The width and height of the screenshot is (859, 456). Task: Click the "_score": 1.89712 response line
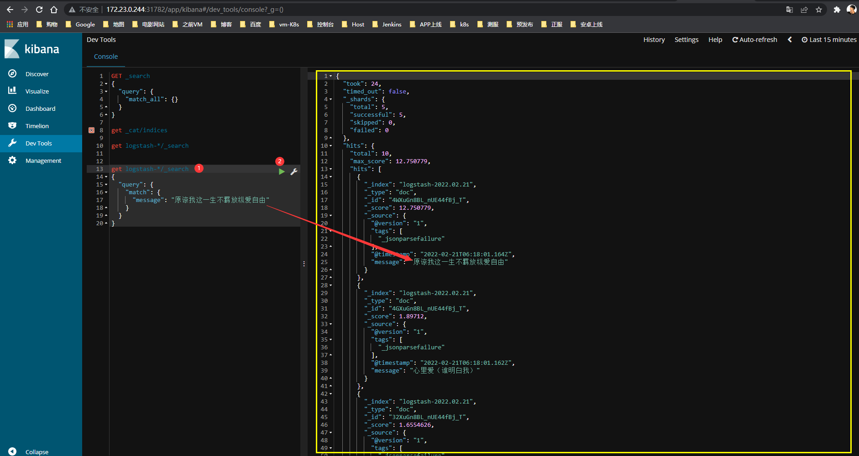pos(395,316)
